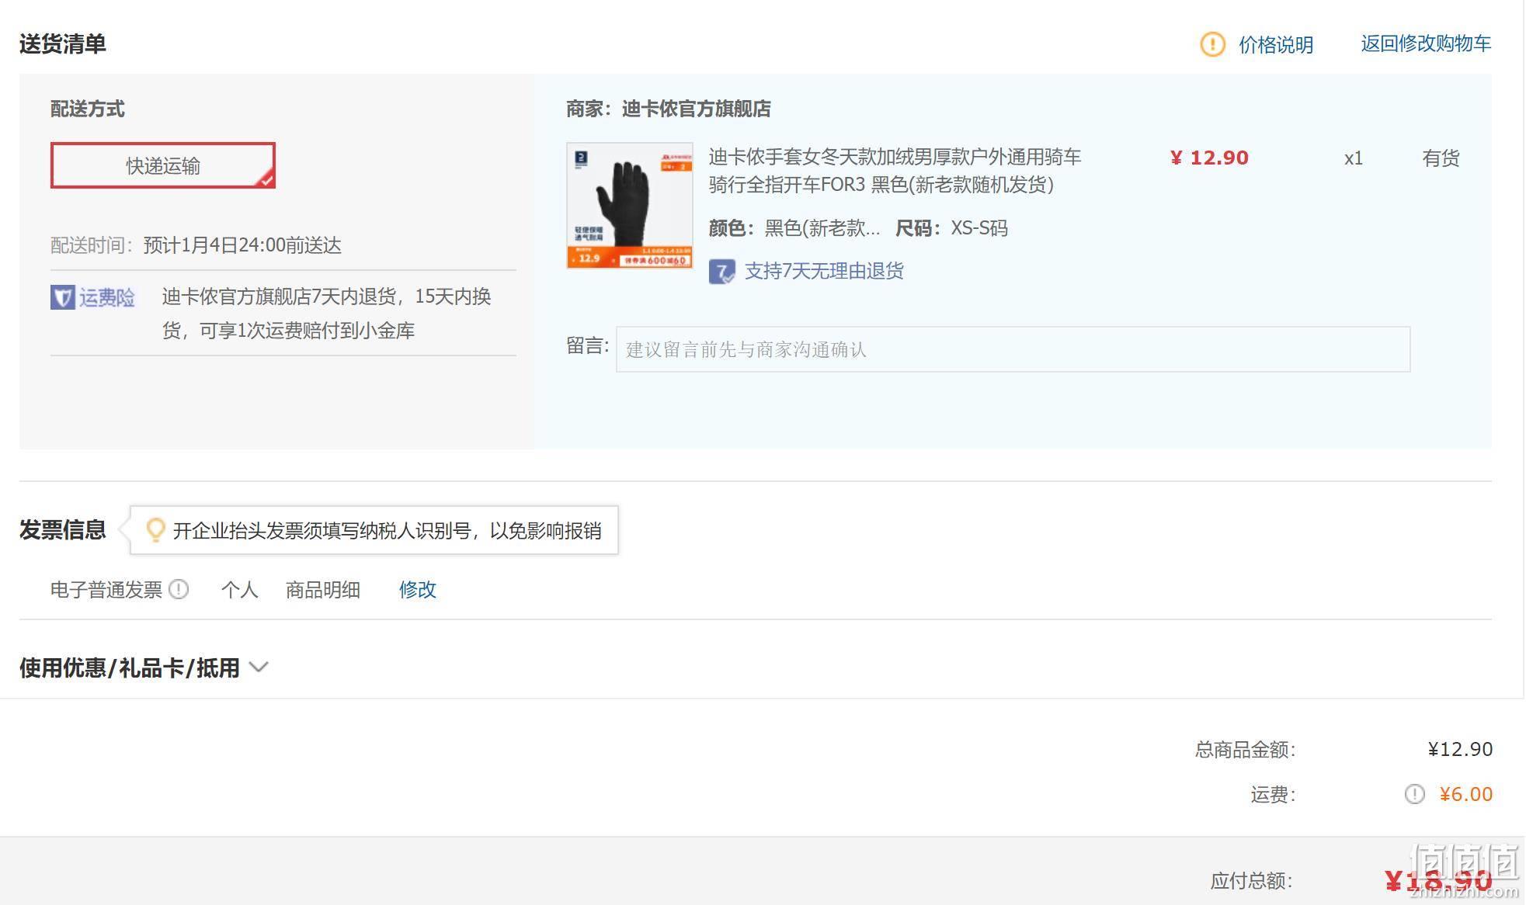This screenshot has width=1526, height=905.
Task: Click the orange price info exclamation icon
Action: (x=1212, y=44)
